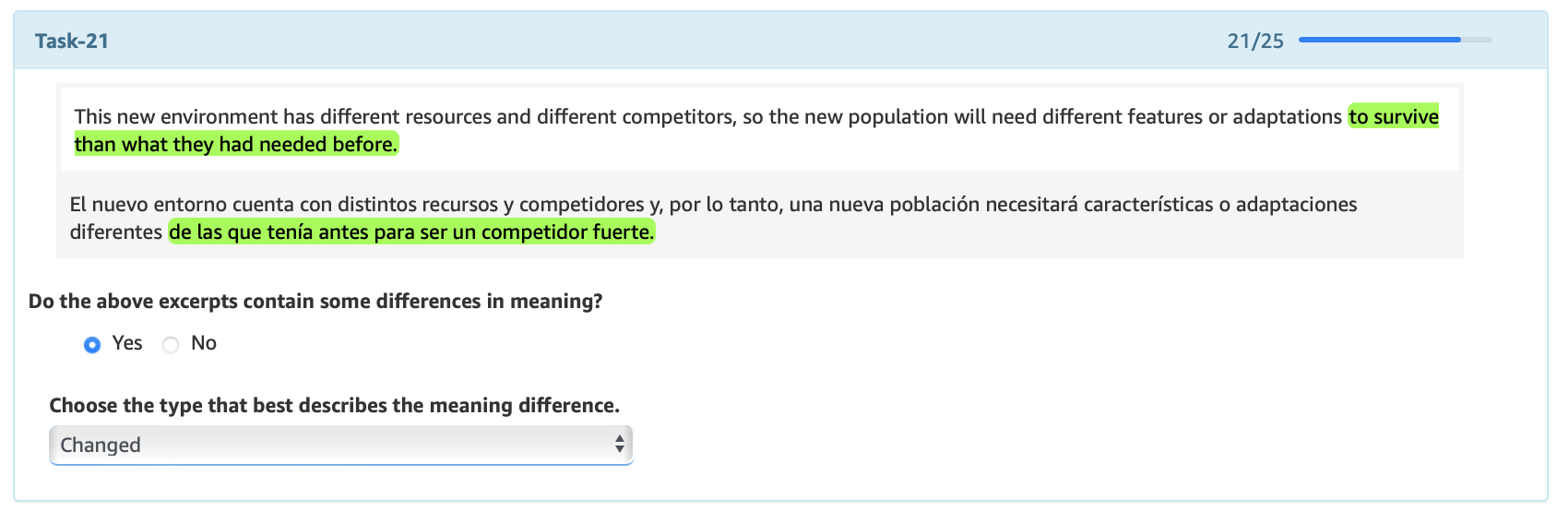Click the "No" option label text
Screen dimensions: 1557x511
tap(204, 343)
